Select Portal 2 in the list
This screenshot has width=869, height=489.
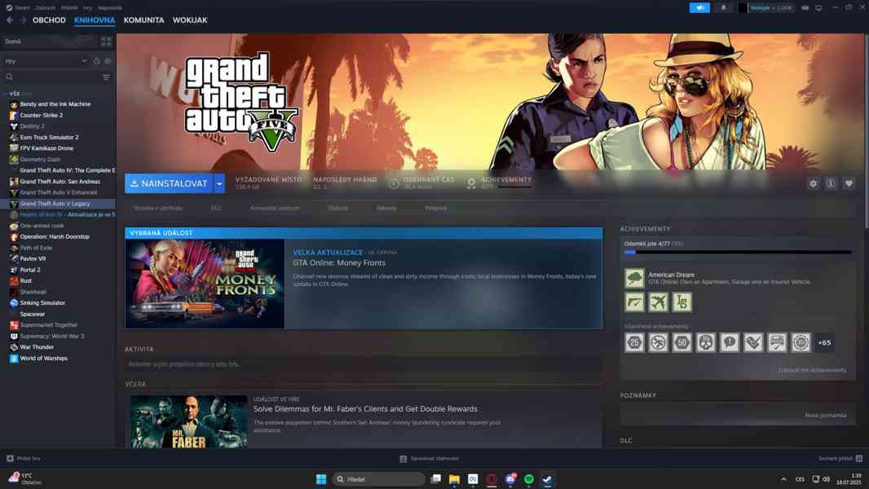pyautogui.click(x=30, y=270)
